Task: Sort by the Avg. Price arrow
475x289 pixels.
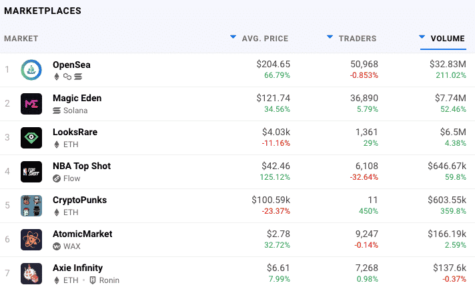Action: [x=233, y=37]
